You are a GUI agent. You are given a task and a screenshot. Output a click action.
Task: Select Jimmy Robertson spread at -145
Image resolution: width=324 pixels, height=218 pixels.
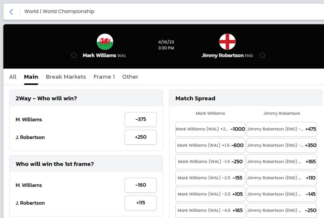[282, 194]
